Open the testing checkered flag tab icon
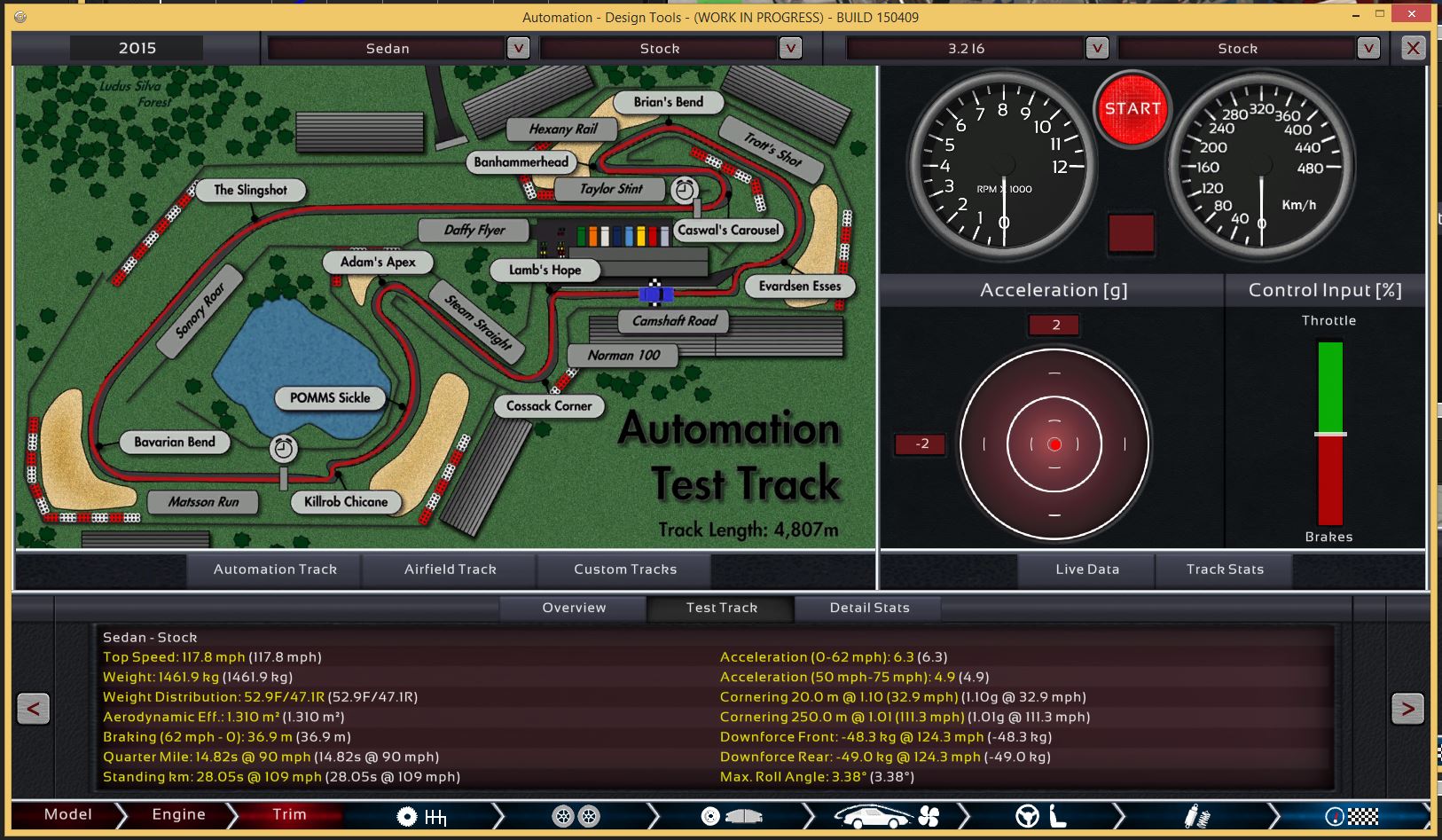 click(1352, 816)
